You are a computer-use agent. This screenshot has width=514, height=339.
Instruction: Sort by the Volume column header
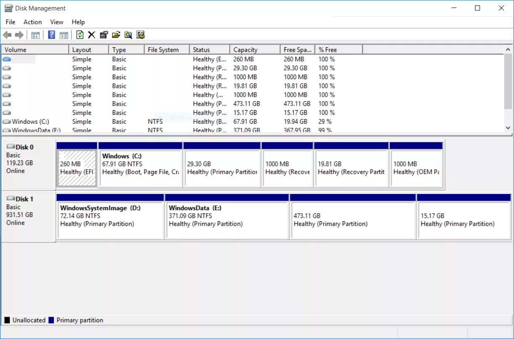(x=35, y=49)
